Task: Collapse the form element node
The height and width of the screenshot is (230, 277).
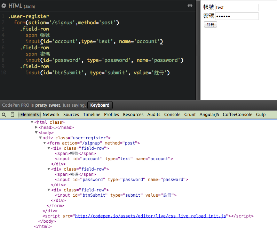Action: 45,143
